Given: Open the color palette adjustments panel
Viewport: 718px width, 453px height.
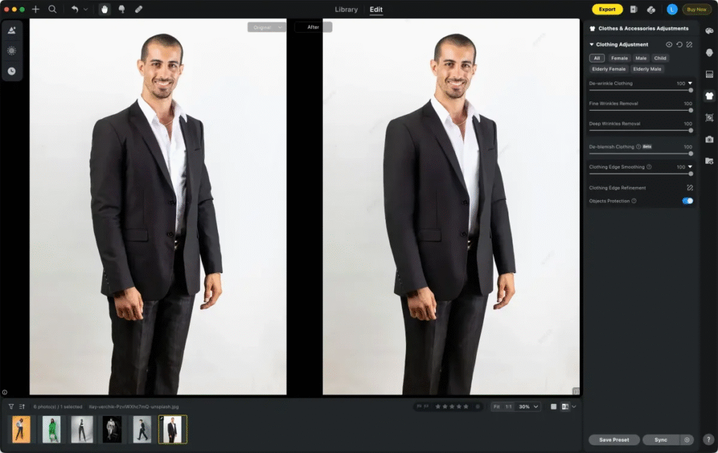Looking at the screenshot, I should 709,31.
